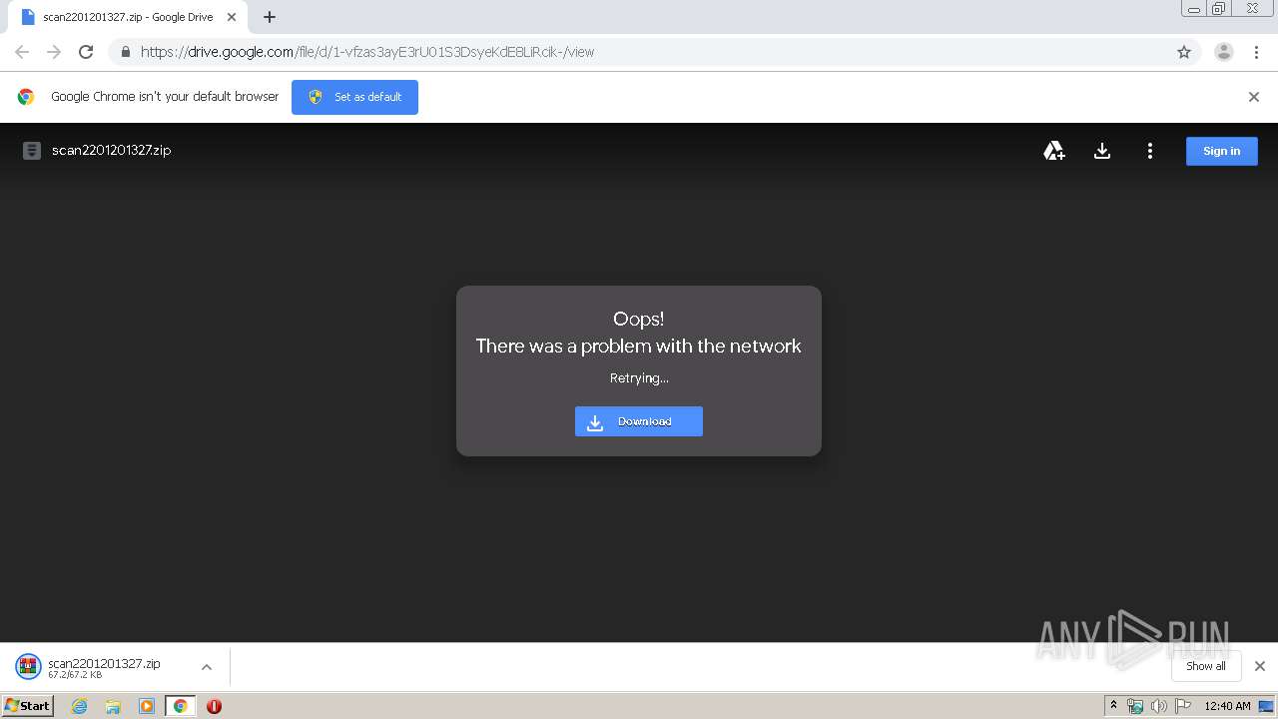Image resolution: width=1278 pixels, height=719 pixels.
Task: Click the Sign in button
Action: 1221,151
